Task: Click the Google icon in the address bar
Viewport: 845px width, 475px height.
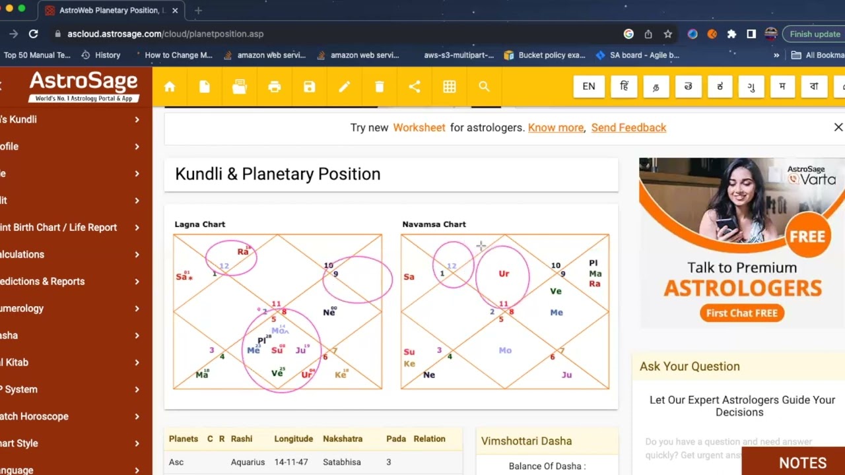Action: (628, 34)
